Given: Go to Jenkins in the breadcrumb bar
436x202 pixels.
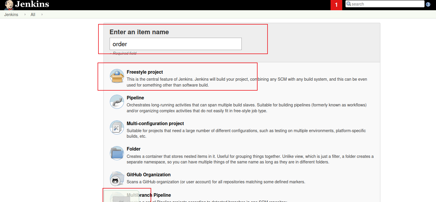Looking at the screenshot, I should pos(11,15).
